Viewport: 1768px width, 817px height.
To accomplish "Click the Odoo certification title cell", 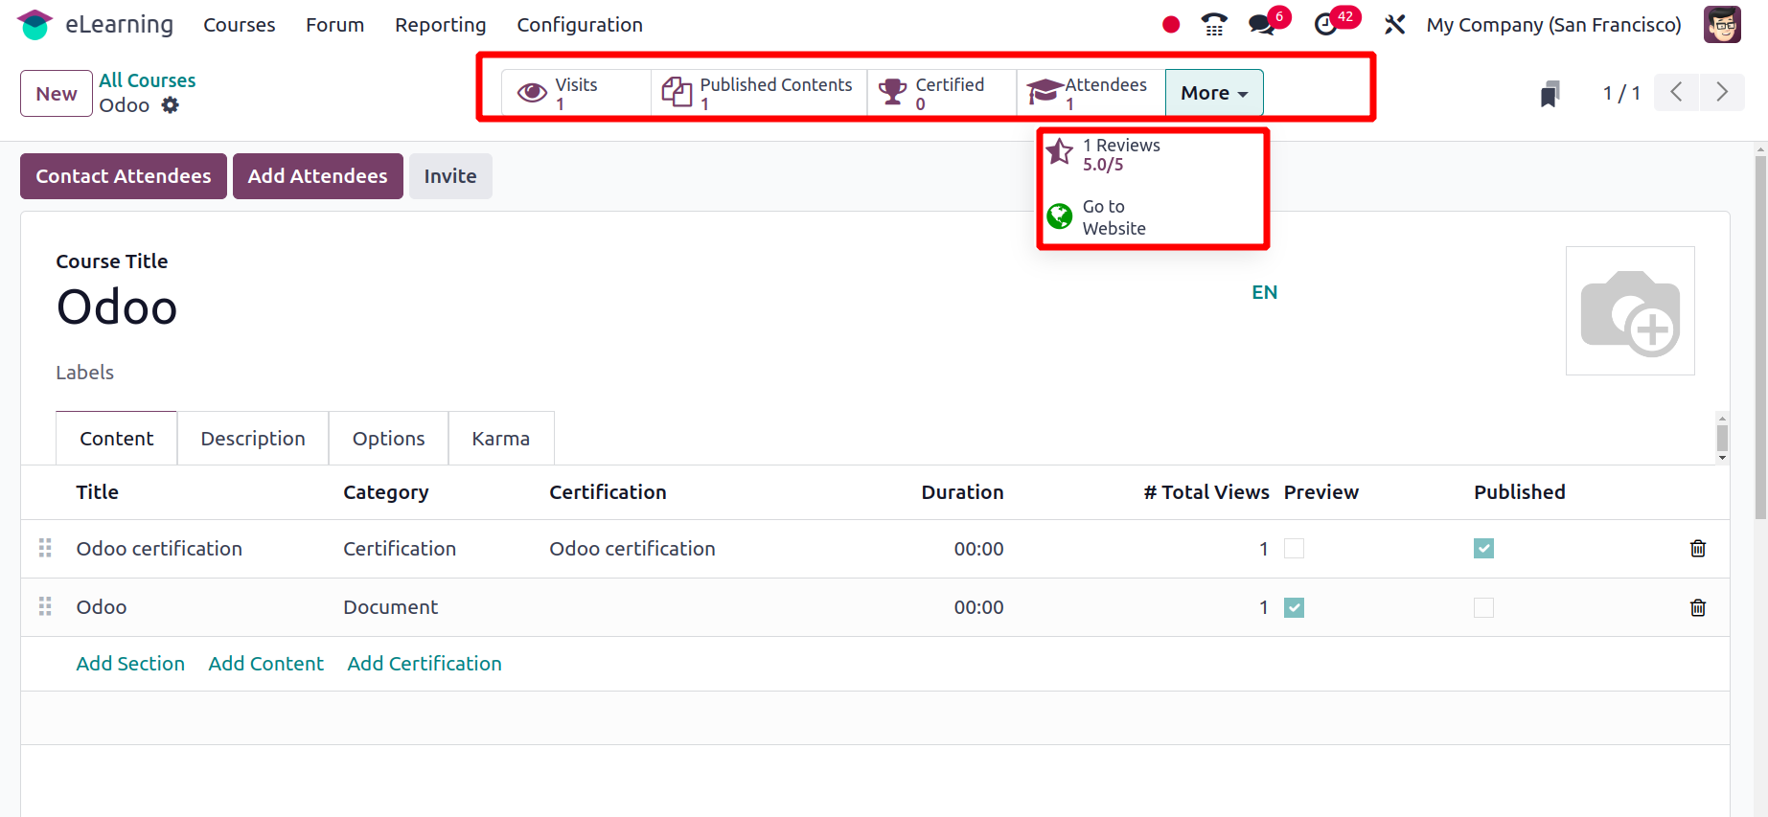I will click(159, 549).
